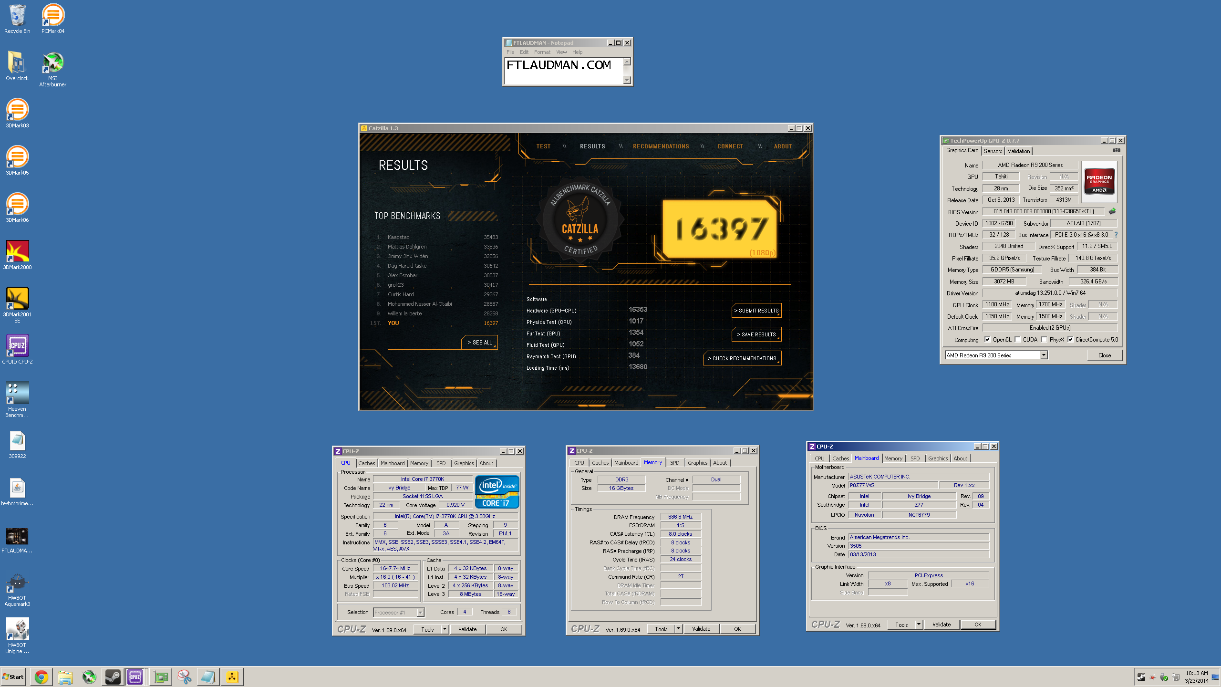Viewport: 1221px width, 687px height.
Task: Click CHECK RECOMMENDATIONS in Catzilla
Action: point(742,358)
